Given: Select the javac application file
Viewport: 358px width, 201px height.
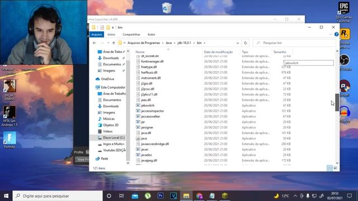Looking at the screenshot, I should pyautogui.click(x=145, y=150).
